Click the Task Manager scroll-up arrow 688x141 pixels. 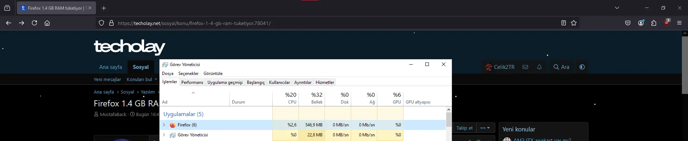pos(449,110)
